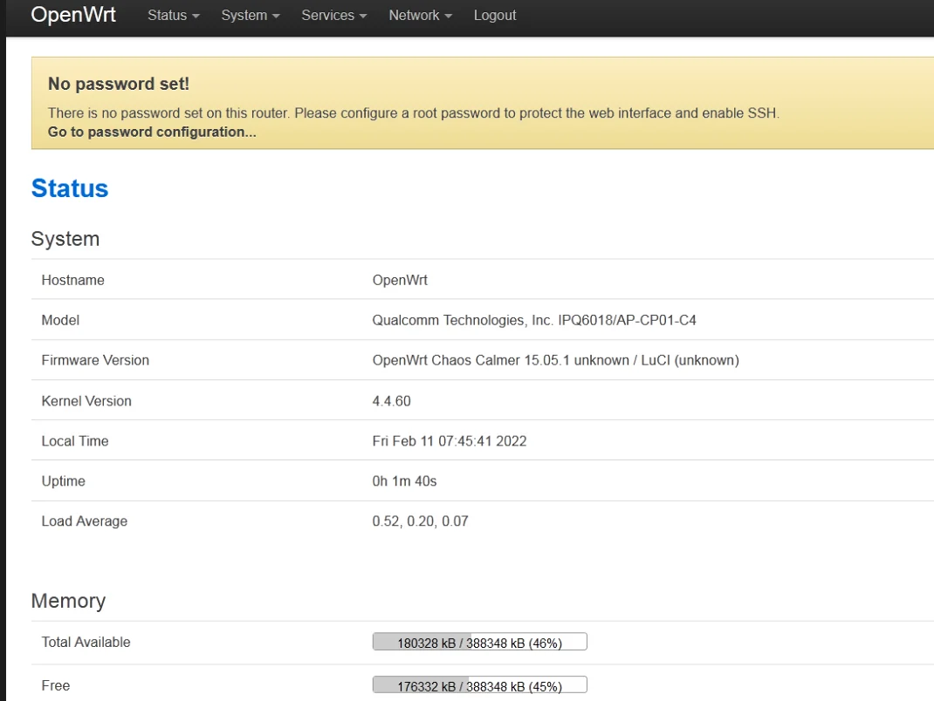
Task: Select load average value 0.52, 0.20, 0.07
Action: tap(420, 521)
